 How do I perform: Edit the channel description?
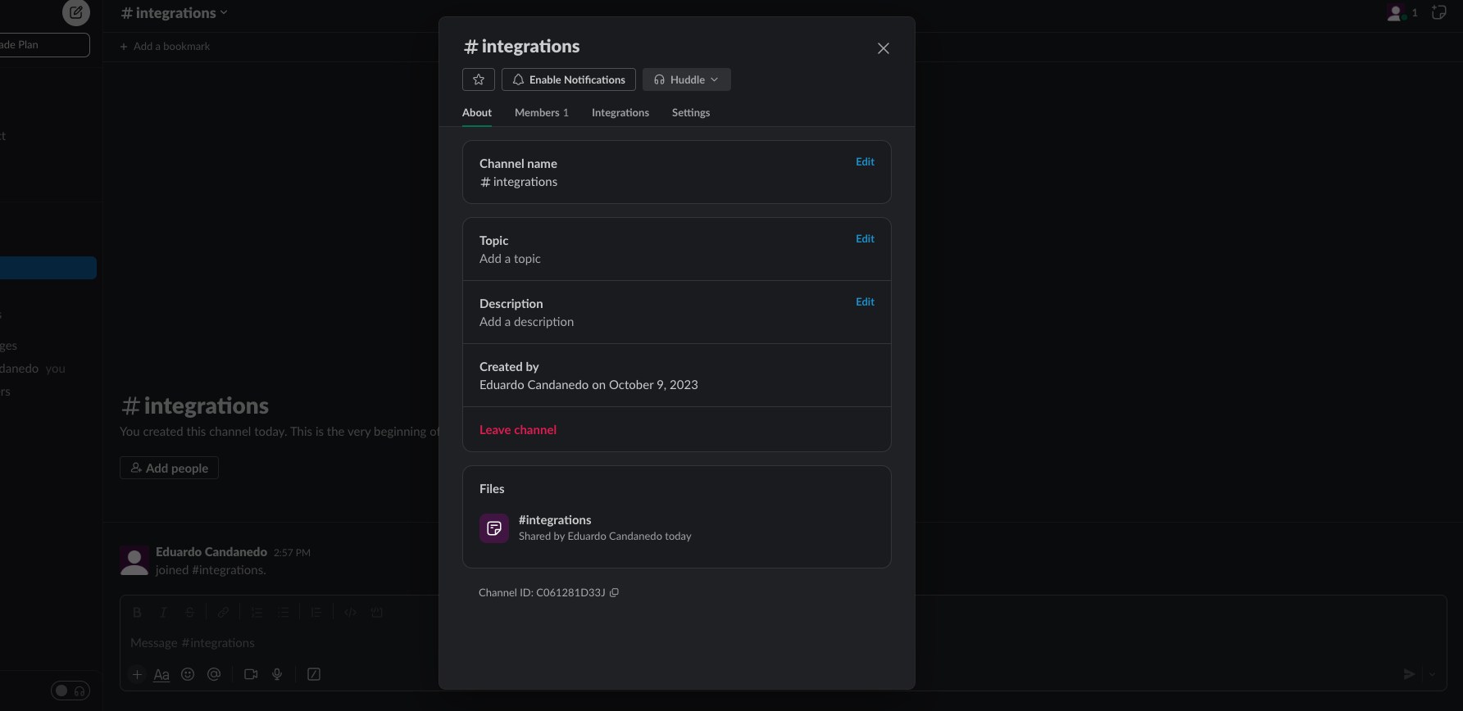(865, 302)
